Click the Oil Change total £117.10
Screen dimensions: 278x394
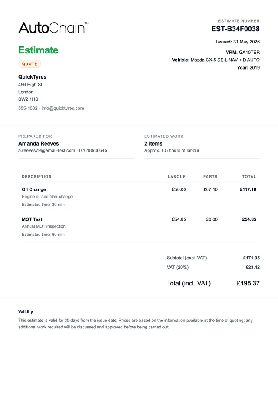[x=248, y=189]
